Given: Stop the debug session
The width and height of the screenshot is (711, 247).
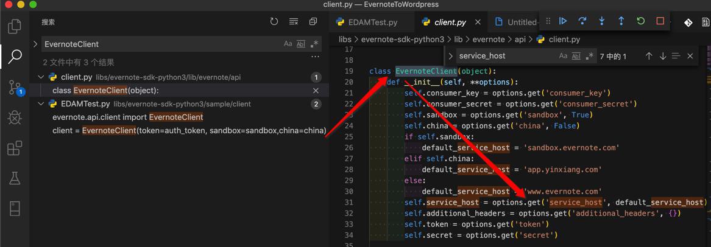Looking at the screenshot, I should tap(660, 21).
